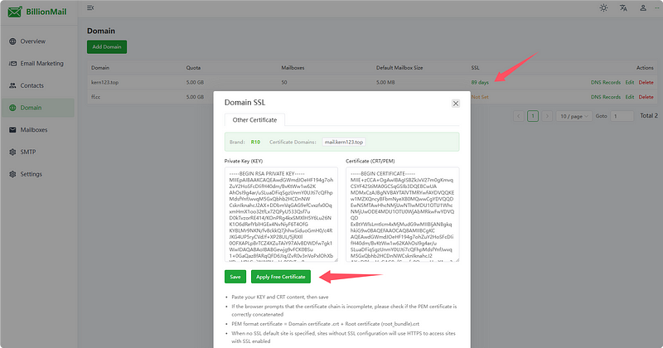Click Apply Free Certificate button

click(281, 277)
